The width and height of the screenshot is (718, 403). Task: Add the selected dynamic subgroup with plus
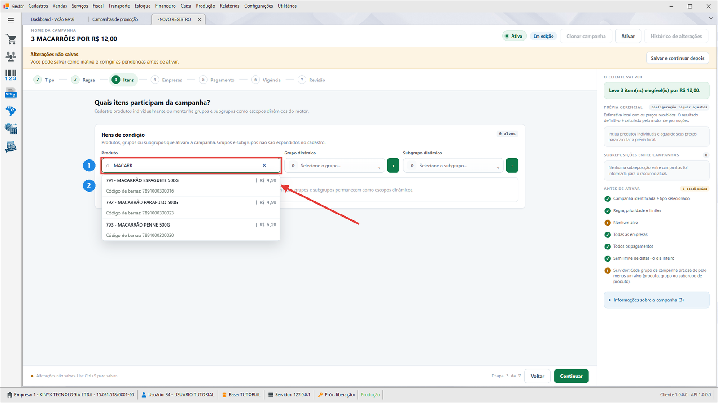[x=512, y=166]
